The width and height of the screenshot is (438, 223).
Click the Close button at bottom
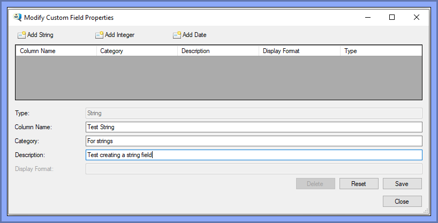coord(402,202)
